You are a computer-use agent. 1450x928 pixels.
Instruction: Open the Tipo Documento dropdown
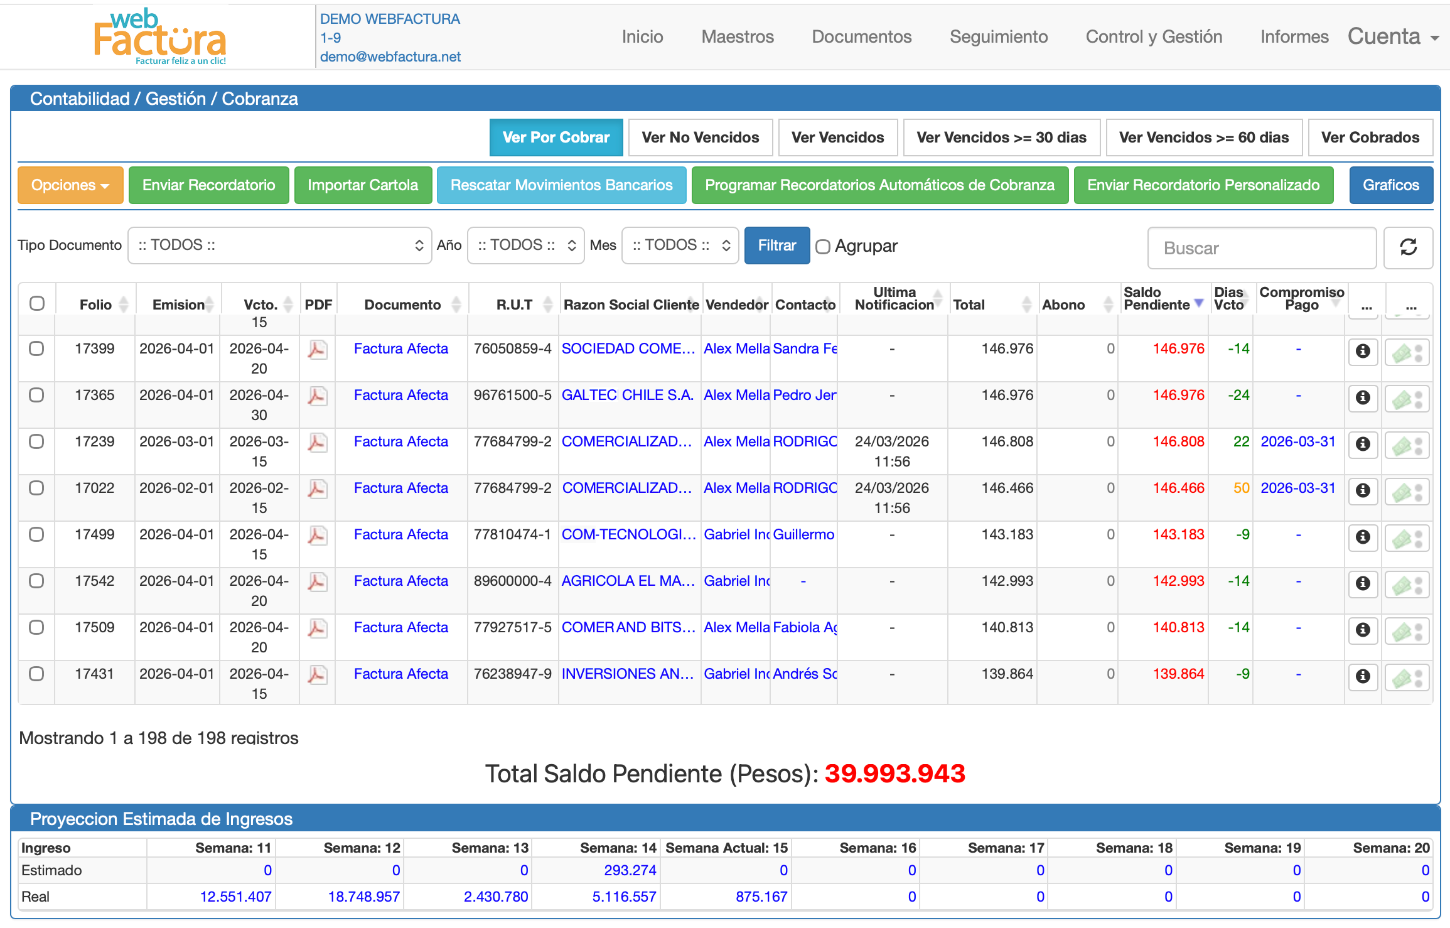(279, 245)
